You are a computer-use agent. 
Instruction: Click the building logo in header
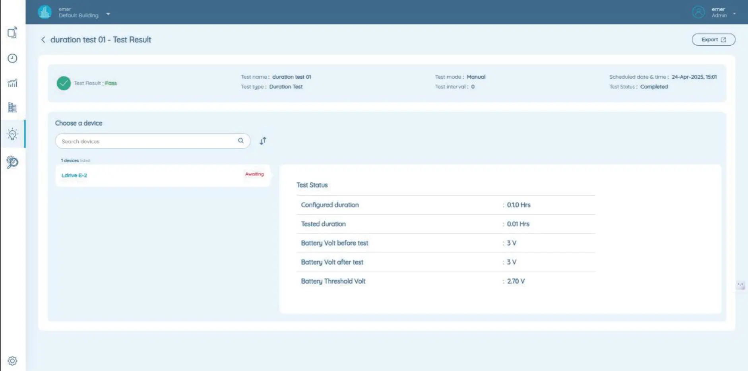tap(45, 12)
